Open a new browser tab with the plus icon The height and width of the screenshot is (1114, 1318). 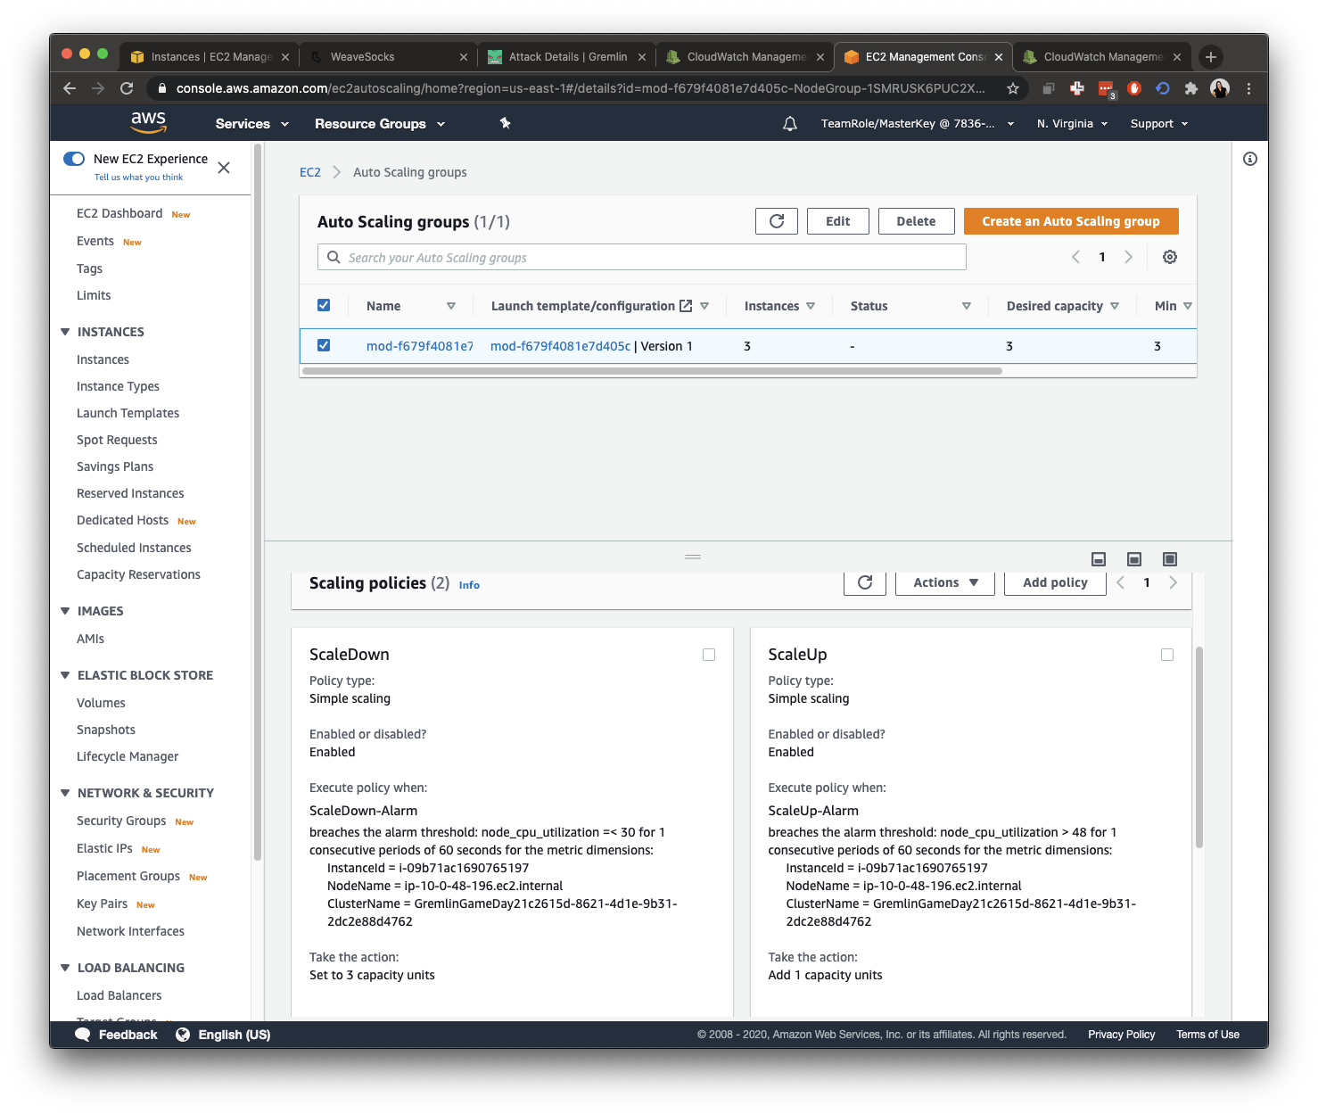coord(1210,57)
